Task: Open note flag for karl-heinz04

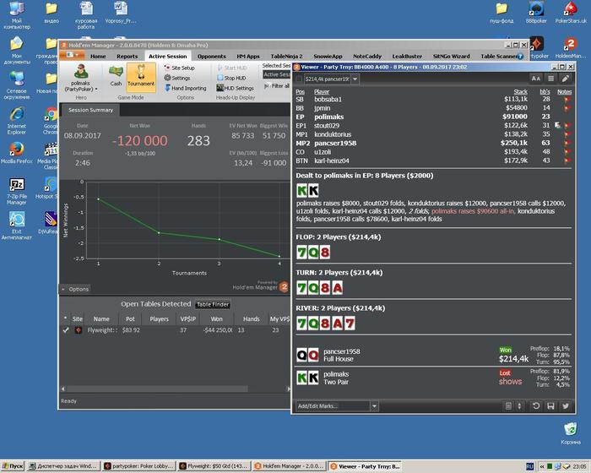Action: click(567, 160)
